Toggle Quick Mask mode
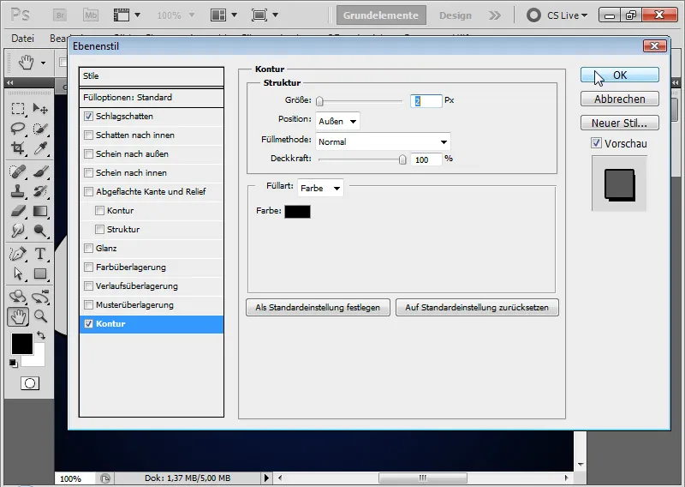Image resolution: width=685 pixels, height=487 pixels. (30, 384)
